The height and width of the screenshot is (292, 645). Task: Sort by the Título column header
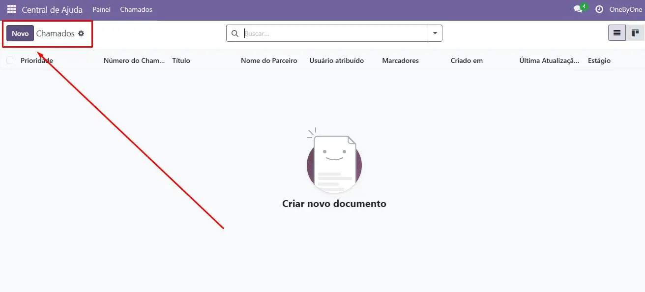(181, 60)
